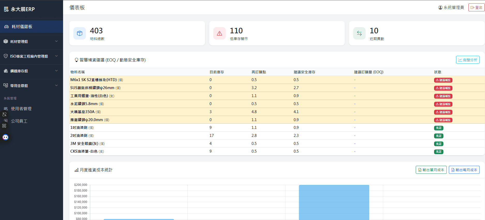Click the 系統管理 sidebar section label
Screen dimensions: 485x220
click(x=10, y=98)
